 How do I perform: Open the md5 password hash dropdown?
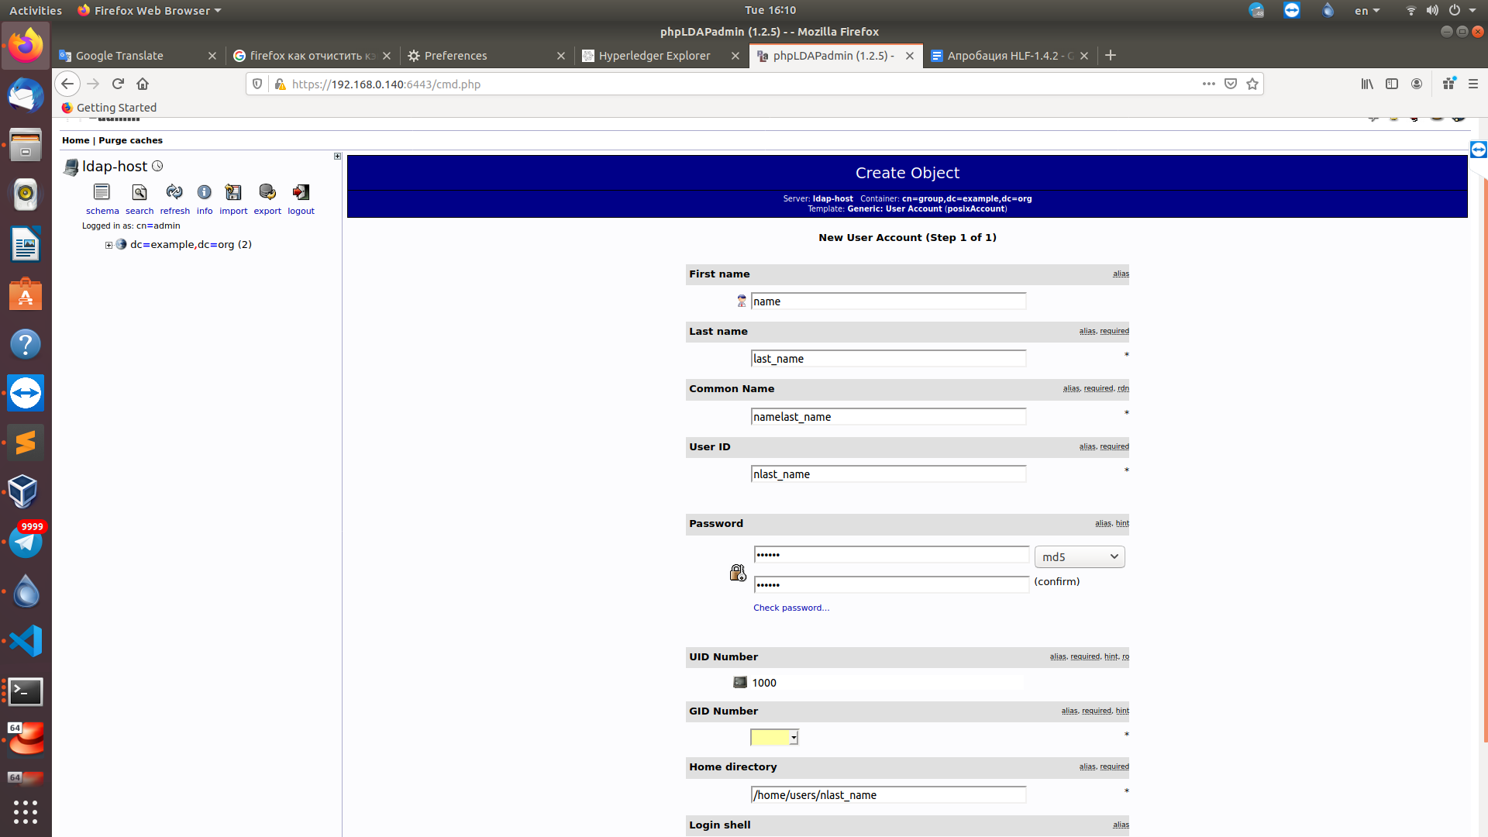pyautogui.click(x=1079, y=556)
